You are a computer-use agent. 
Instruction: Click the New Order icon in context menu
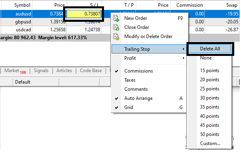[x=116, y=18]
